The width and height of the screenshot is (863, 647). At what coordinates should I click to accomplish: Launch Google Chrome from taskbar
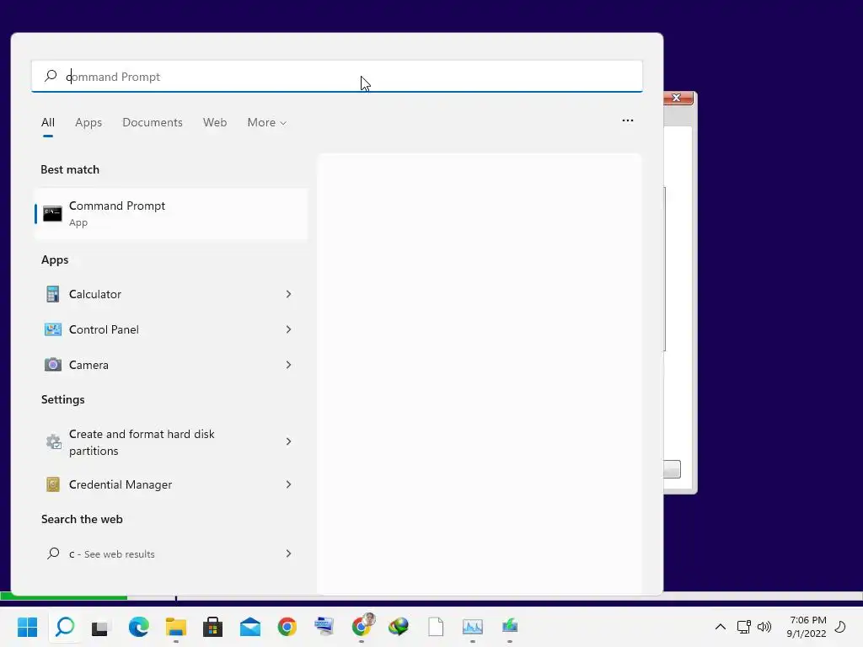click(x=287, y=627)
